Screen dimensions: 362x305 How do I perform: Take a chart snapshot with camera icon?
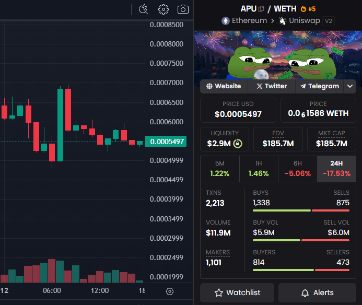click(x=183, y=9)
